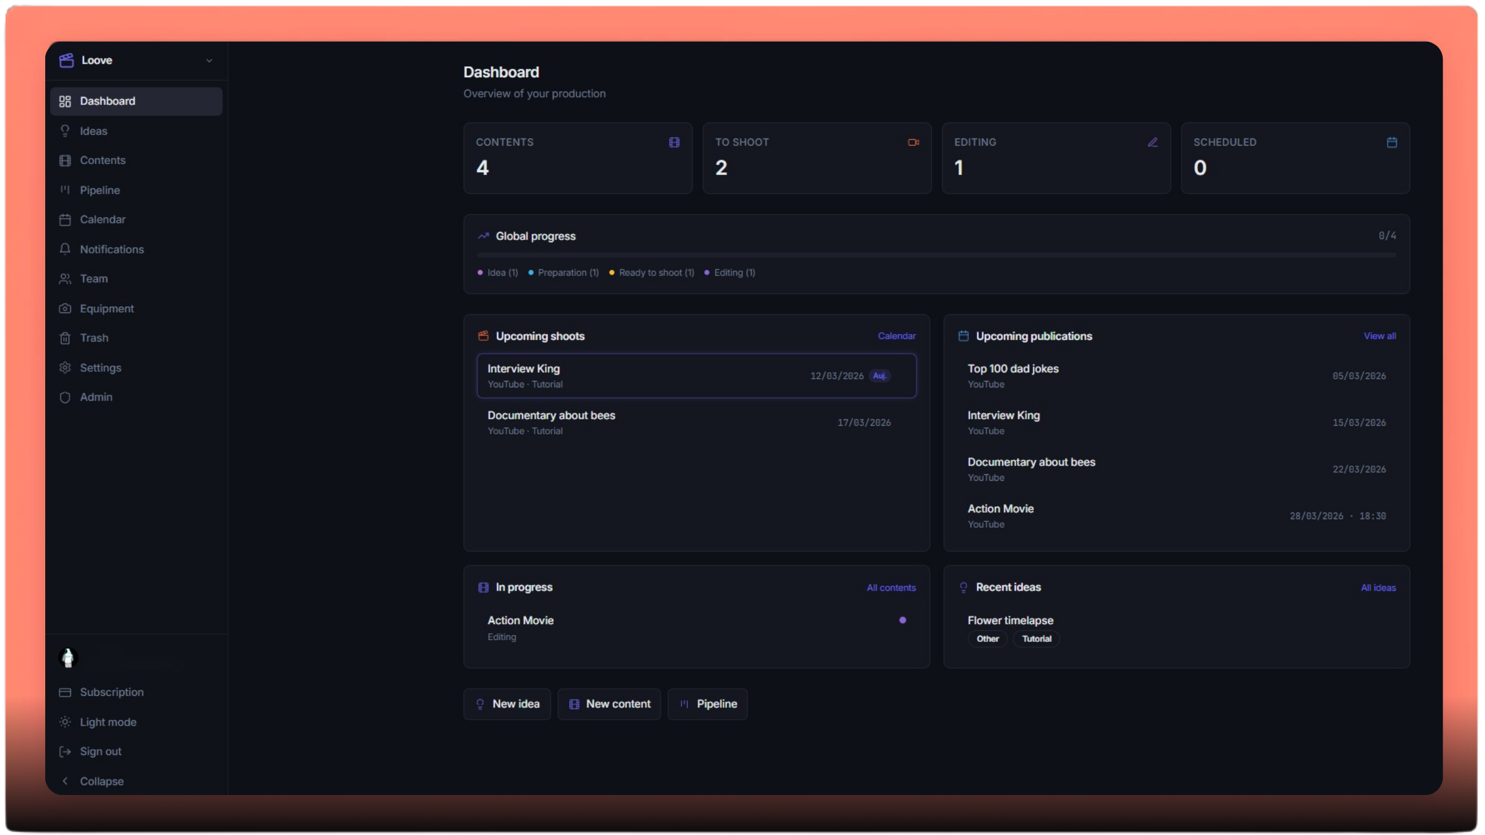Click the New idea button
Viewport: 1485px width, 835px height.
[x=506, y=704]
